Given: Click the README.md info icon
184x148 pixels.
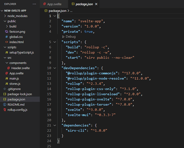Looking at the screenshot, I should 5,104.
